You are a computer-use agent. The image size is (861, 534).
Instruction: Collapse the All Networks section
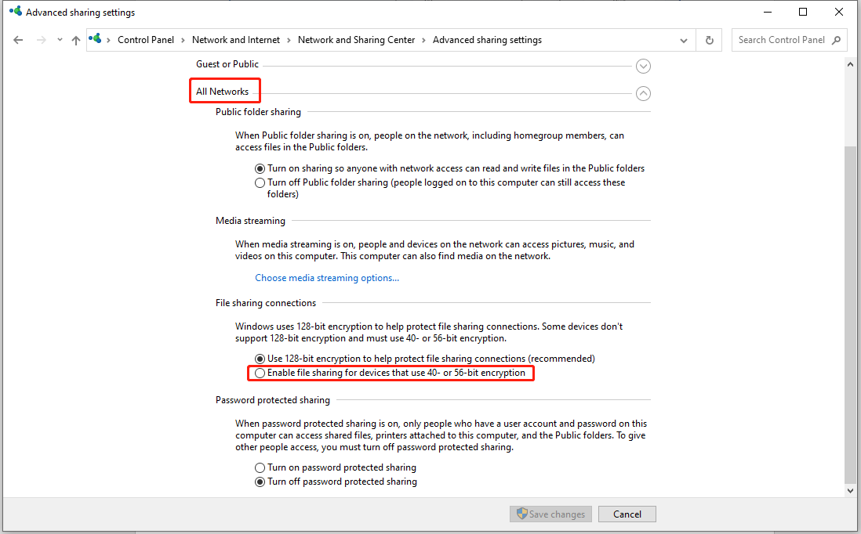click(x=643, y=93)
